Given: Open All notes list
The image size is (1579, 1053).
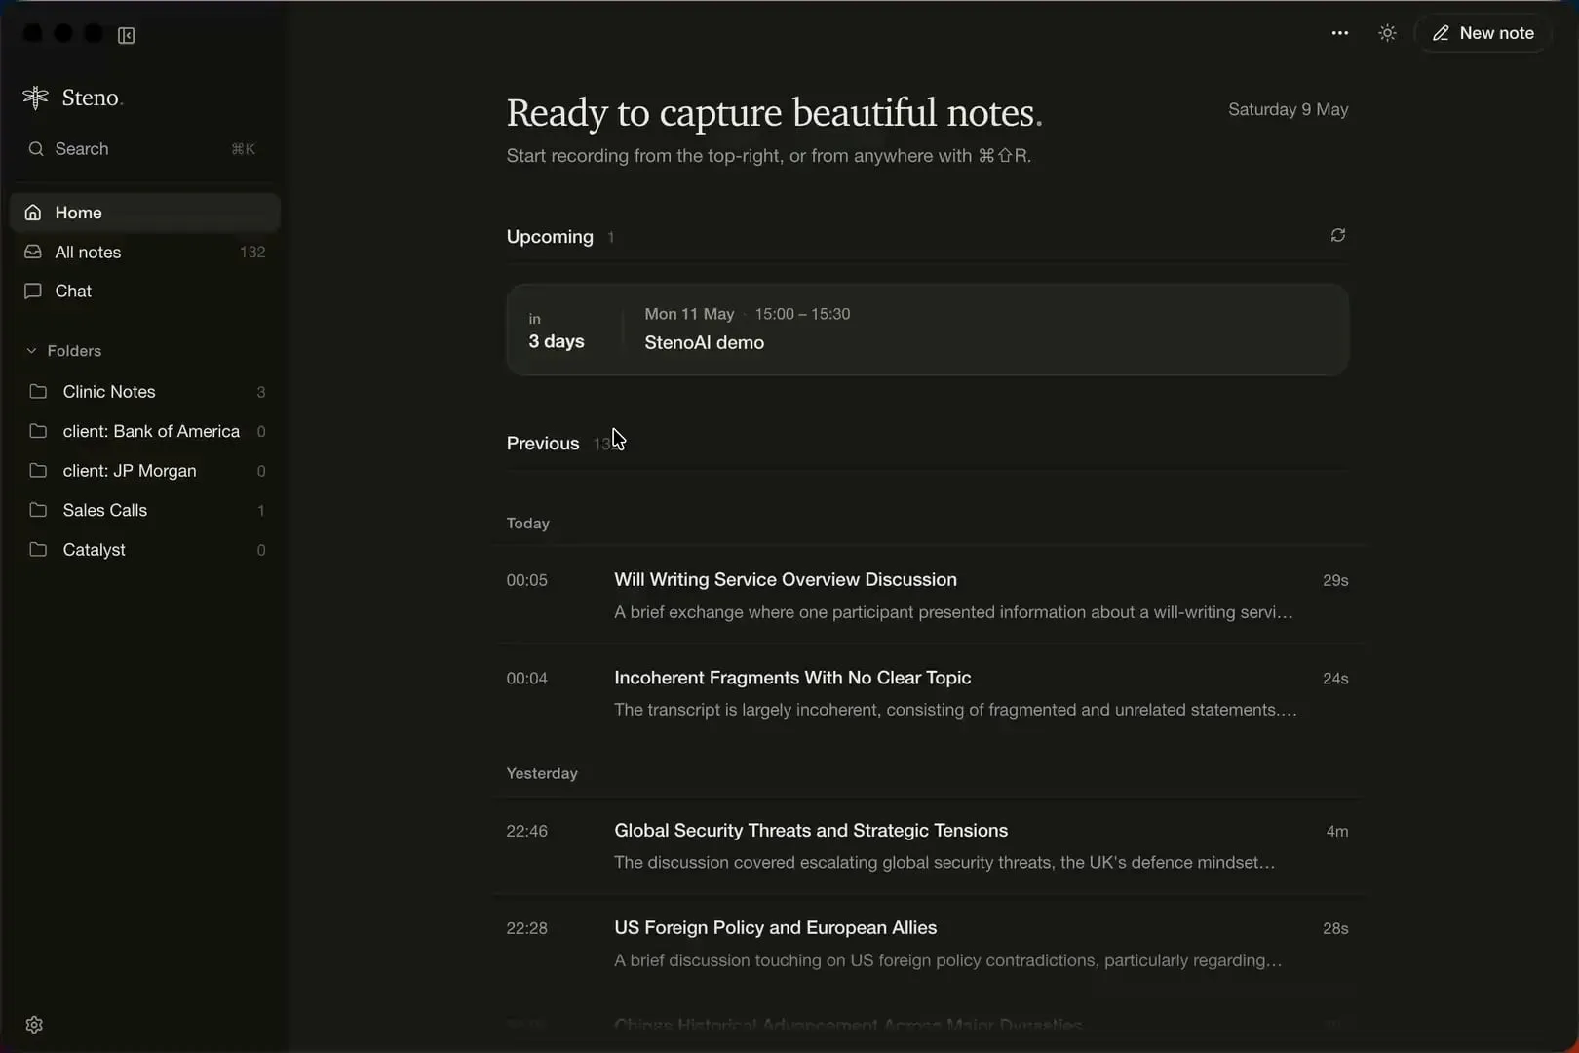Looking at the screenshot, I should tap(145, 252).
